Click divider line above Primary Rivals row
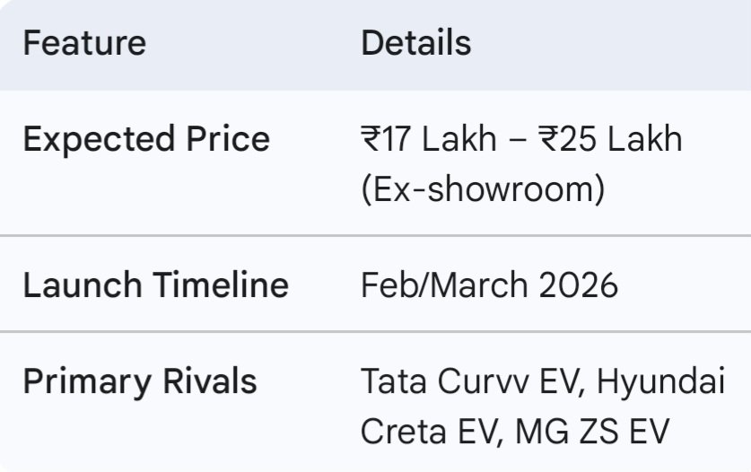The height and width of the screenshot is (472, 751). pos(375,331)
